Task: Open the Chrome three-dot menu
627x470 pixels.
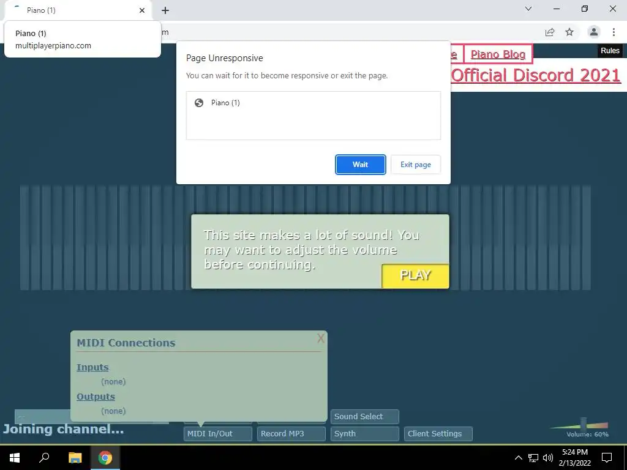Action: [614, 32]
